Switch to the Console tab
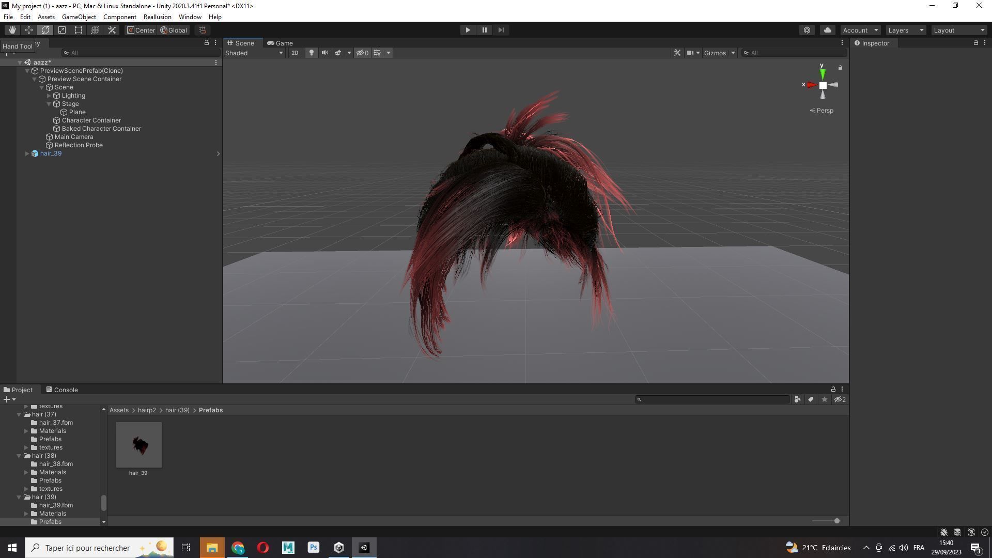The image size is (992, 558). [62, 390]
